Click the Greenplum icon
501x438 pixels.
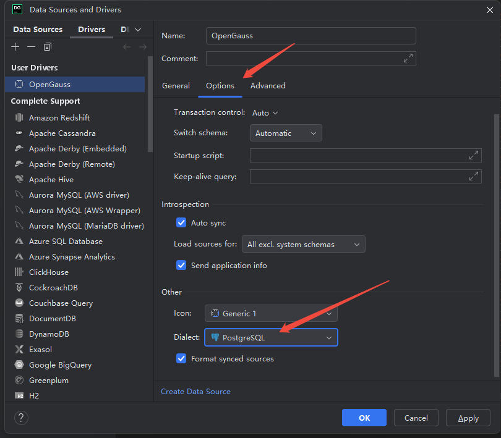tap(19, 380)
